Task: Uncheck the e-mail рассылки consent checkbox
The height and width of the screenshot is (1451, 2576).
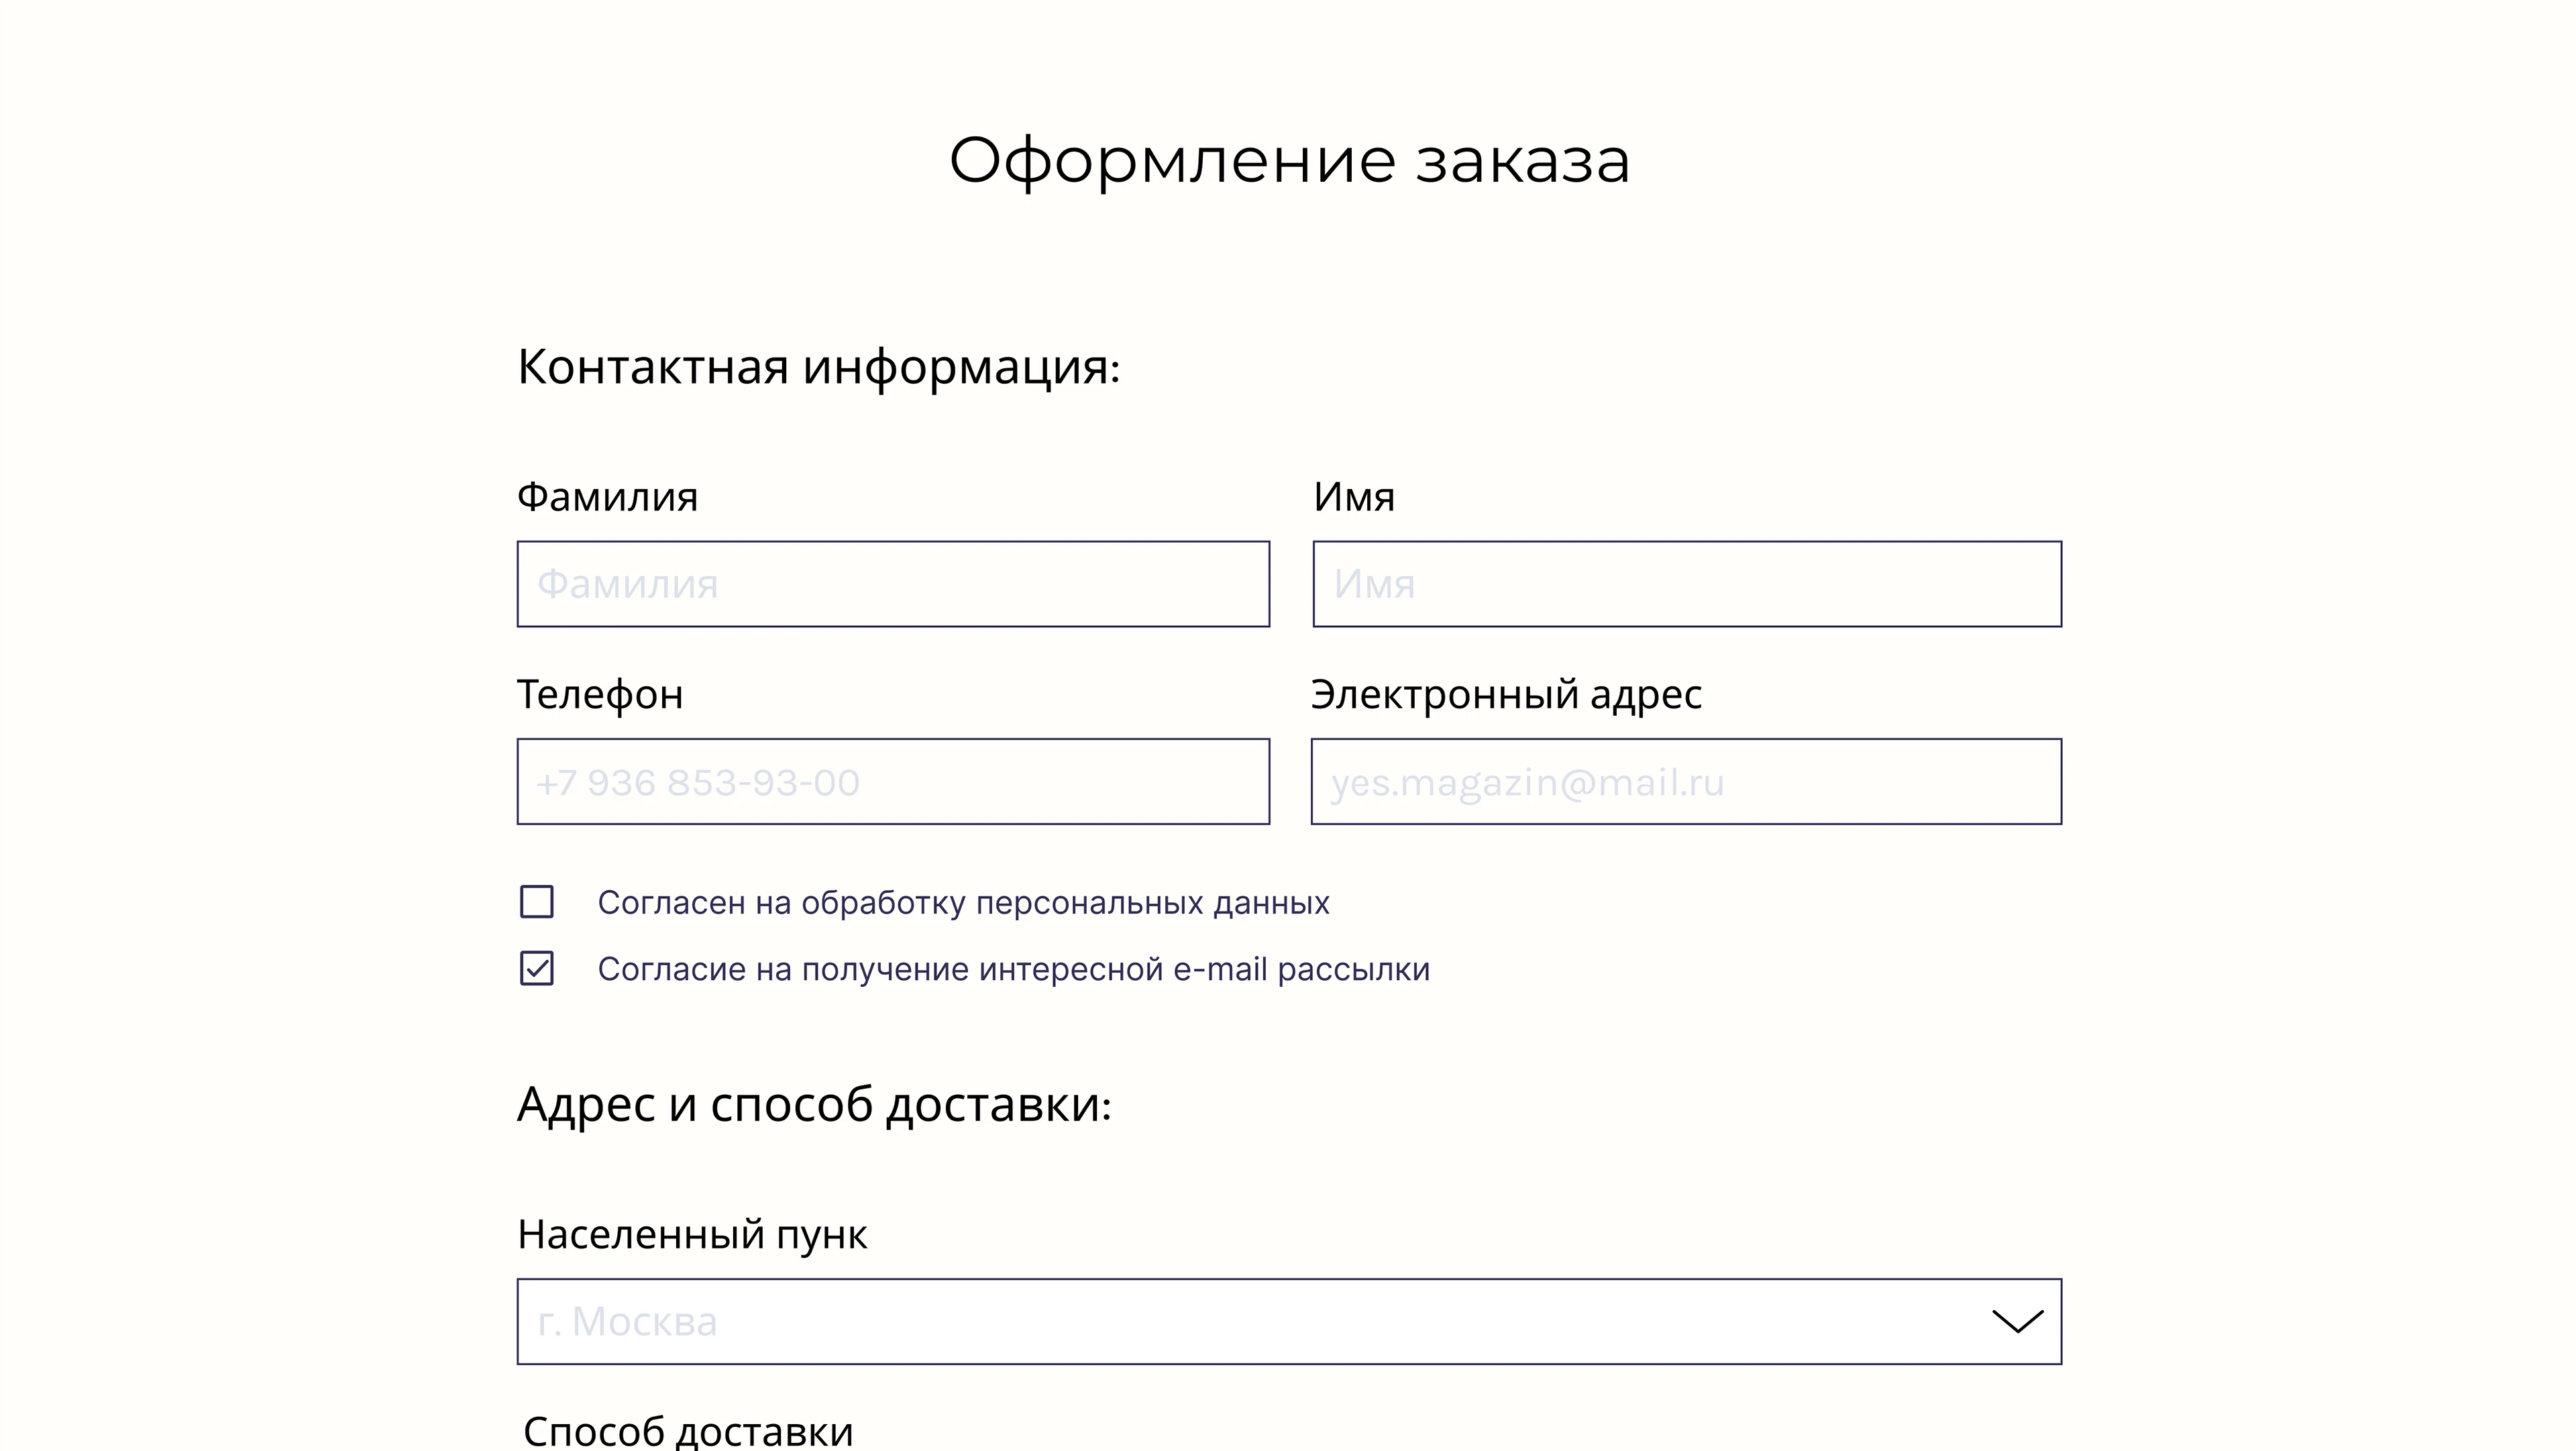Action: [x=537, y=968]
